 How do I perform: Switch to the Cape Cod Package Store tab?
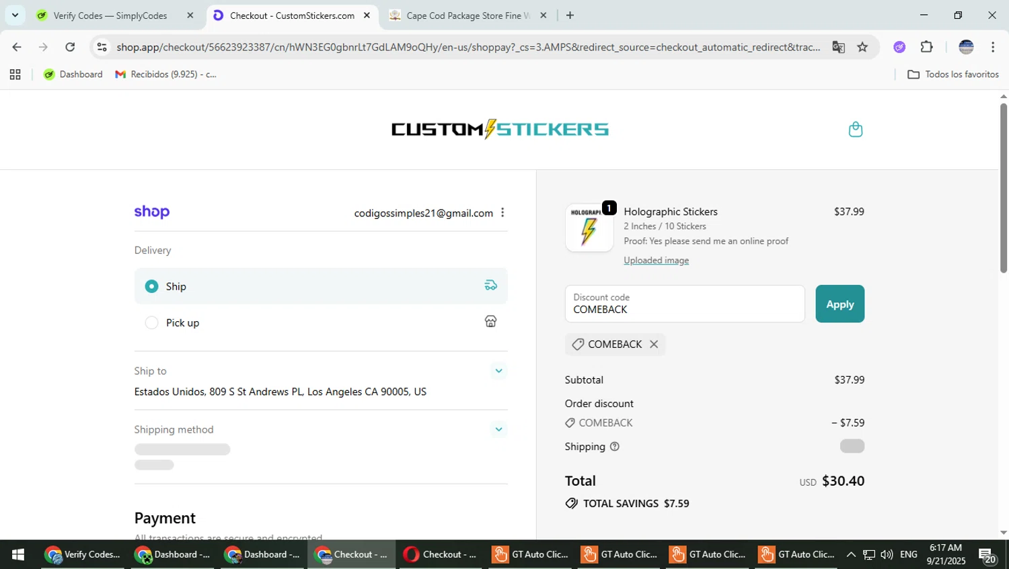tap(468, 15)
